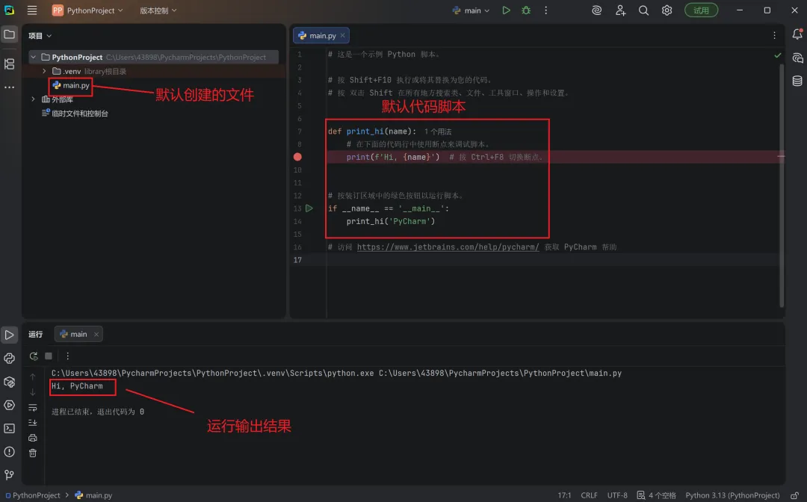
Task: Change UTF-8 file encoding
Action: coord(617,495)
